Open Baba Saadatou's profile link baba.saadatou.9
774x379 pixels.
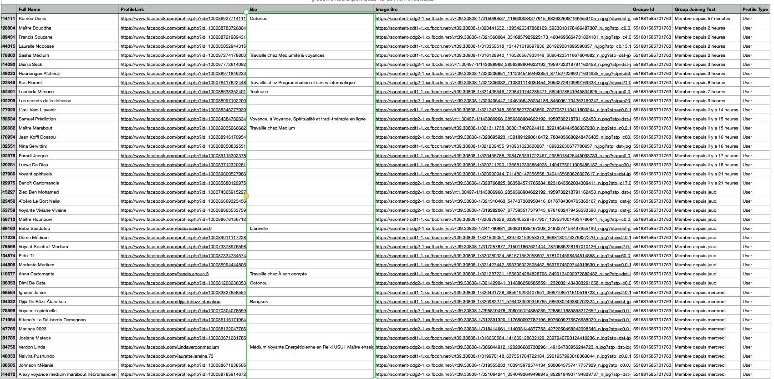(x=166, y=229)
